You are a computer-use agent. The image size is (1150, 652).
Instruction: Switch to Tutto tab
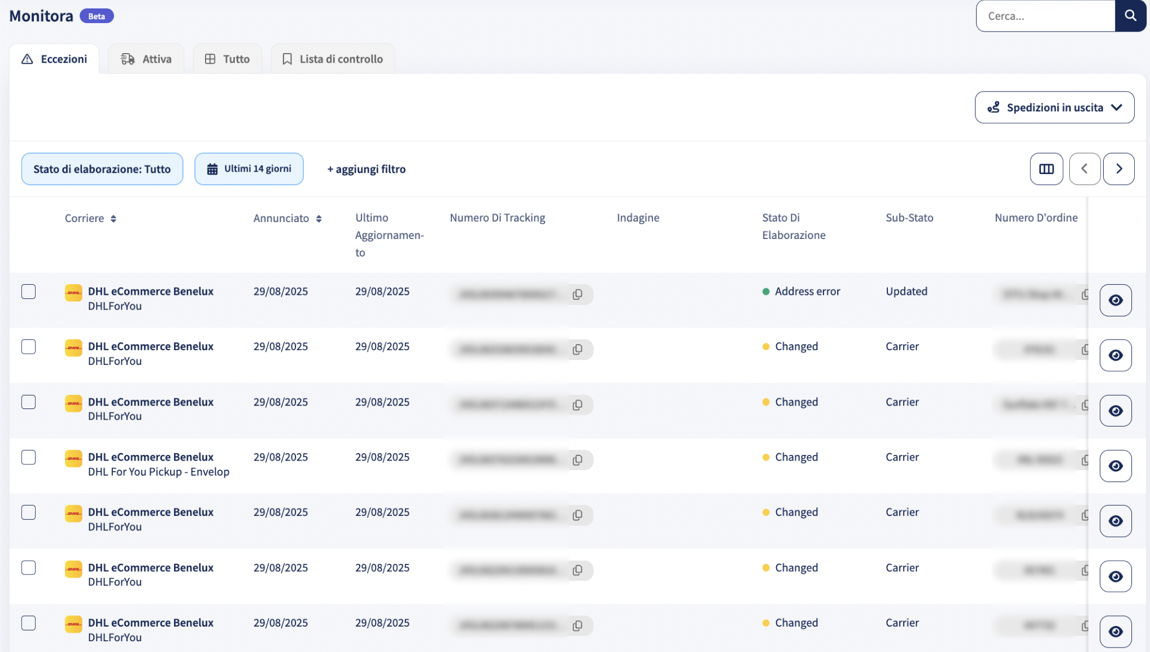[228, 59]
